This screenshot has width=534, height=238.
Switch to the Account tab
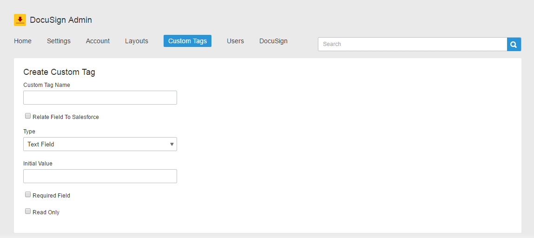98,41
